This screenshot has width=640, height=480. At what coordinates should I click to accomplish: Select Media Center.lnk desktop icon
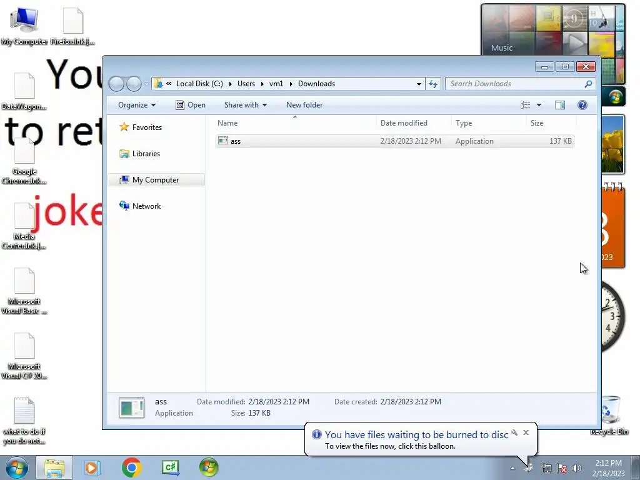point(24,226)
